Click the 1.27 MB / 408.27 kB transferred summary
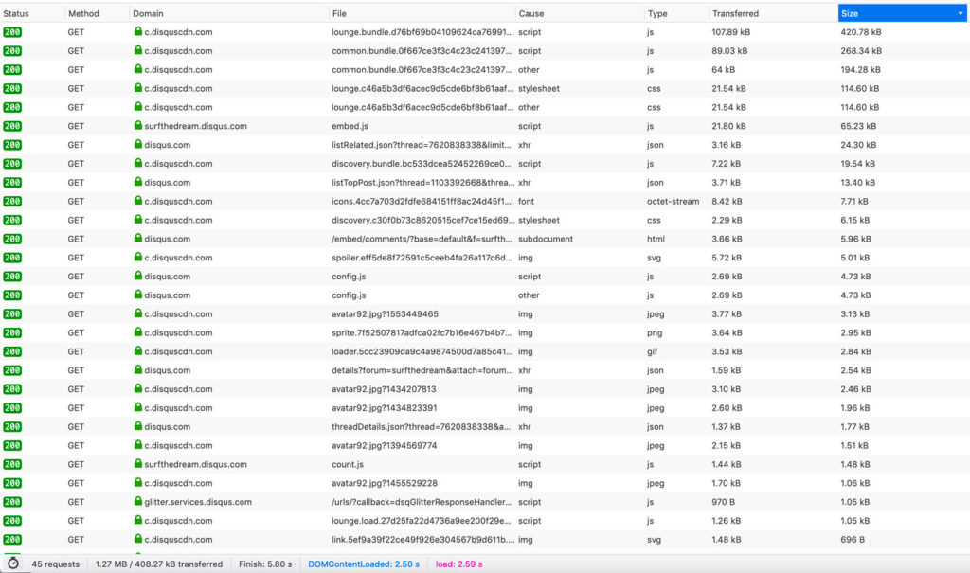 click(x=159, y=564)
